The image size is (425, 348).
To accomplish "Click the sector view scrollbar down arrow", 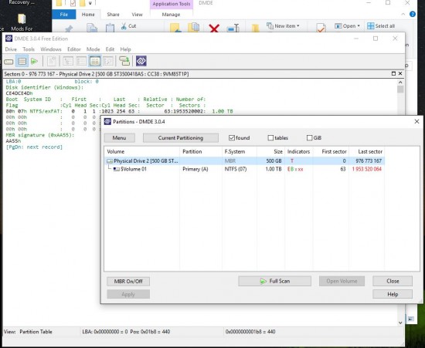I will (x=400, y=323).
